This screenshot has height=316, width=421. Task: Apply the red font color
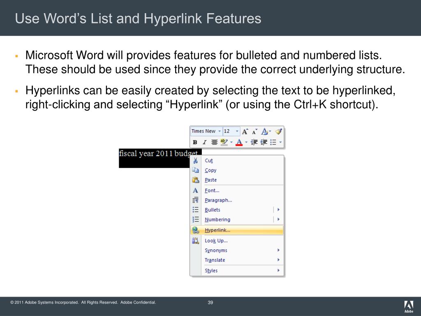click(239, 142)
